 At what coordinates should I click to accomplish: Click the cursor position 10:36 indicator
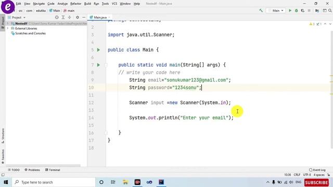288,175
